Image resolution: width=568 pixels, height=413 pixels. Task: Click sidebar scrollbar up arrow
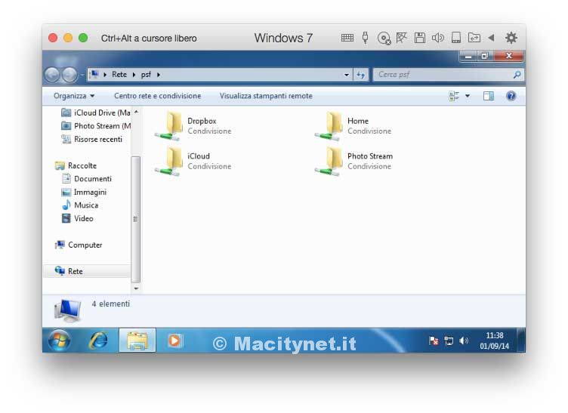pyautogui.click(x=136, y=112)
